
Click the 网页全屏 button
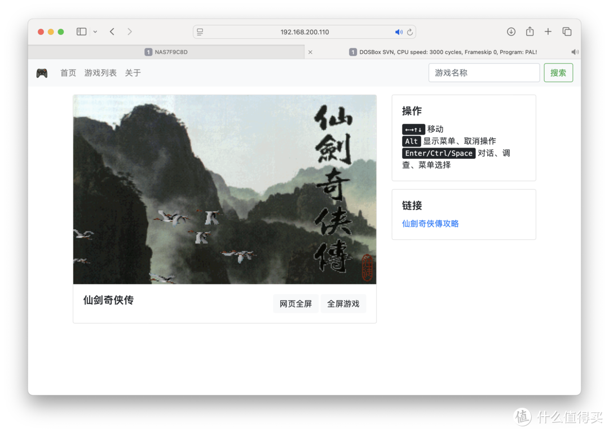[295, 303]
